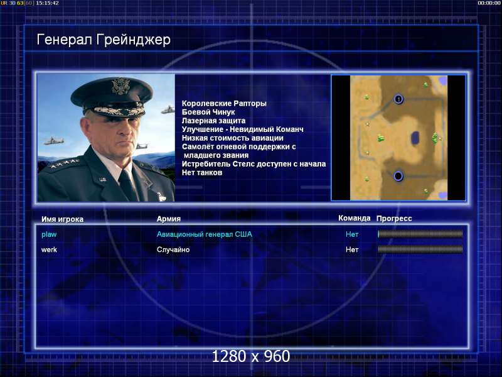
Task: Select player name 'plaw'
Action: [49, 234]
